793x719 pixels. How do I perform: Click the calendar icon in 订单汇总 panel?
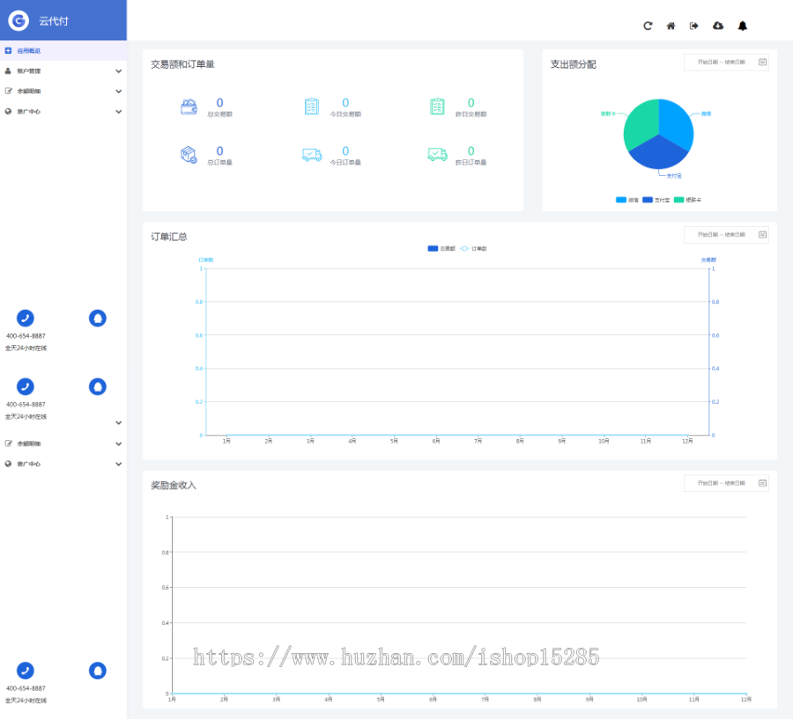(762, 235)
